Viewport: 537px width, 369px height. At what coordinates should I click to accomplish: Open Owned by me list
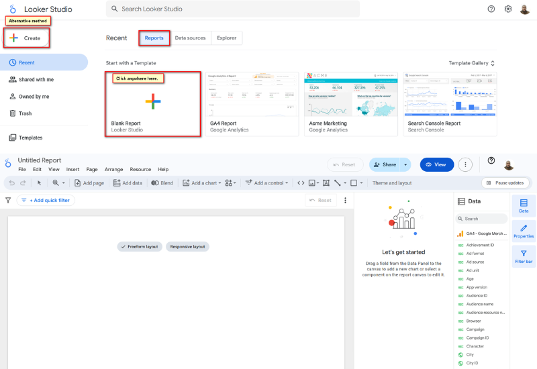[x=29, y=97]
